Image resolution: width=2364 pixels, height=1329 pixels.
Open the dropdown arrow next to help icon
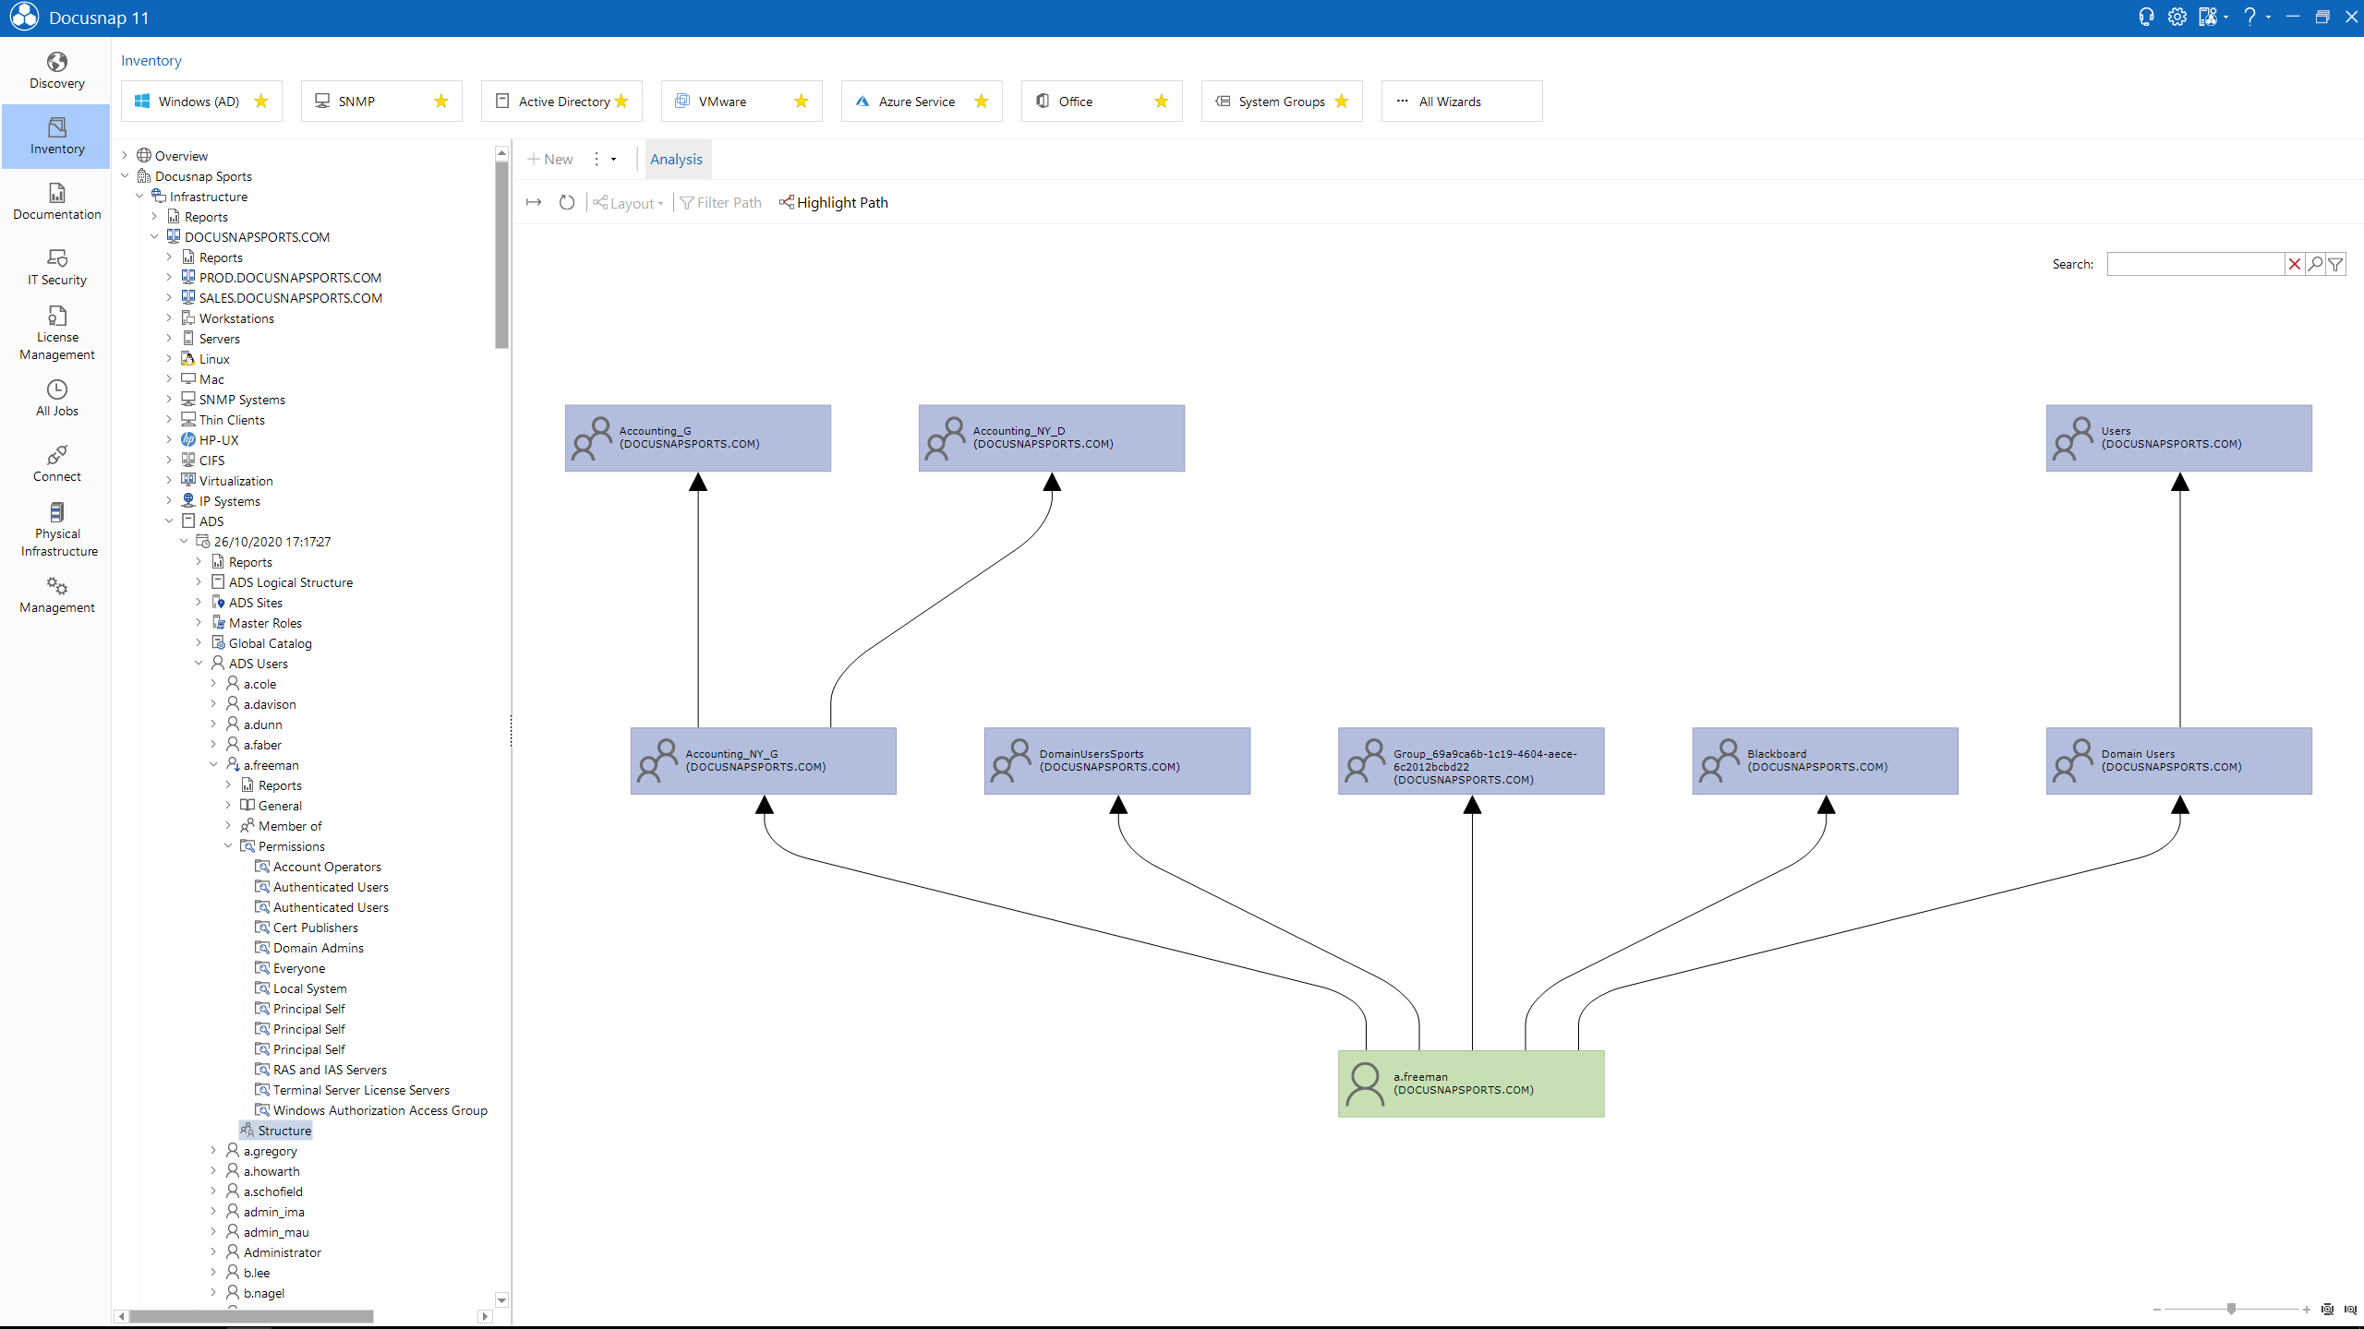2269,18
